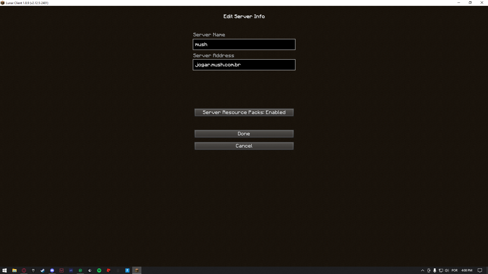Image resolution: width=488 pixels, height=274 pixels.
Task: Open the Windows Start menu
Action: [5, 270]
